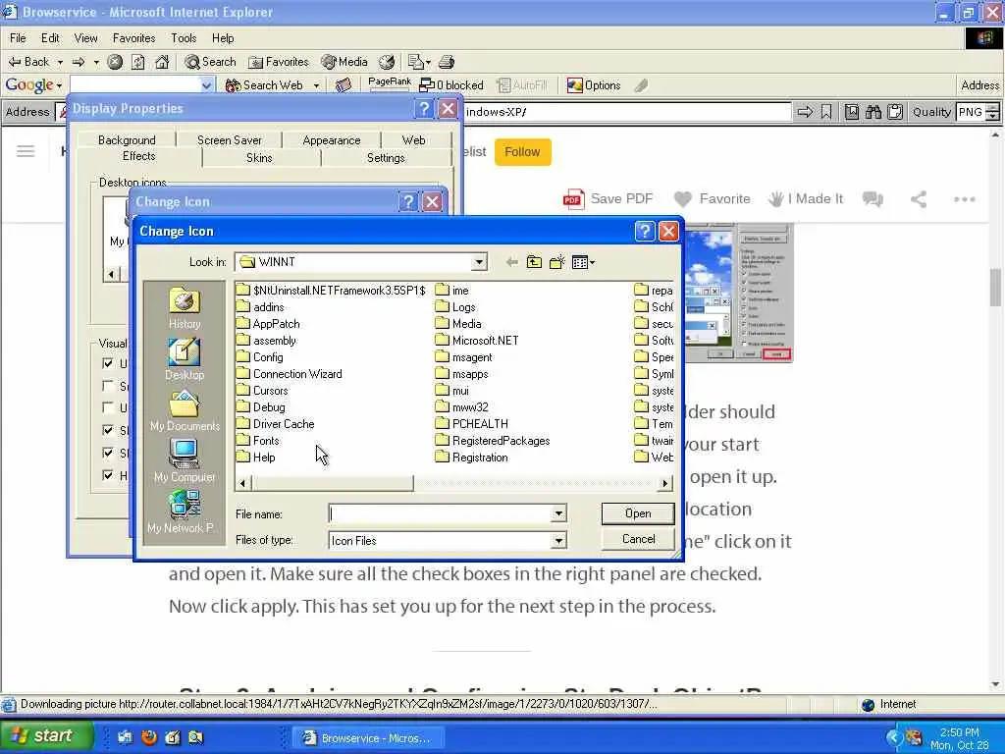Image resolution: width=1005 pixels, height=754 pixels.
Task: Select the Microsoft.NET folder
Action: pos(477,341)
